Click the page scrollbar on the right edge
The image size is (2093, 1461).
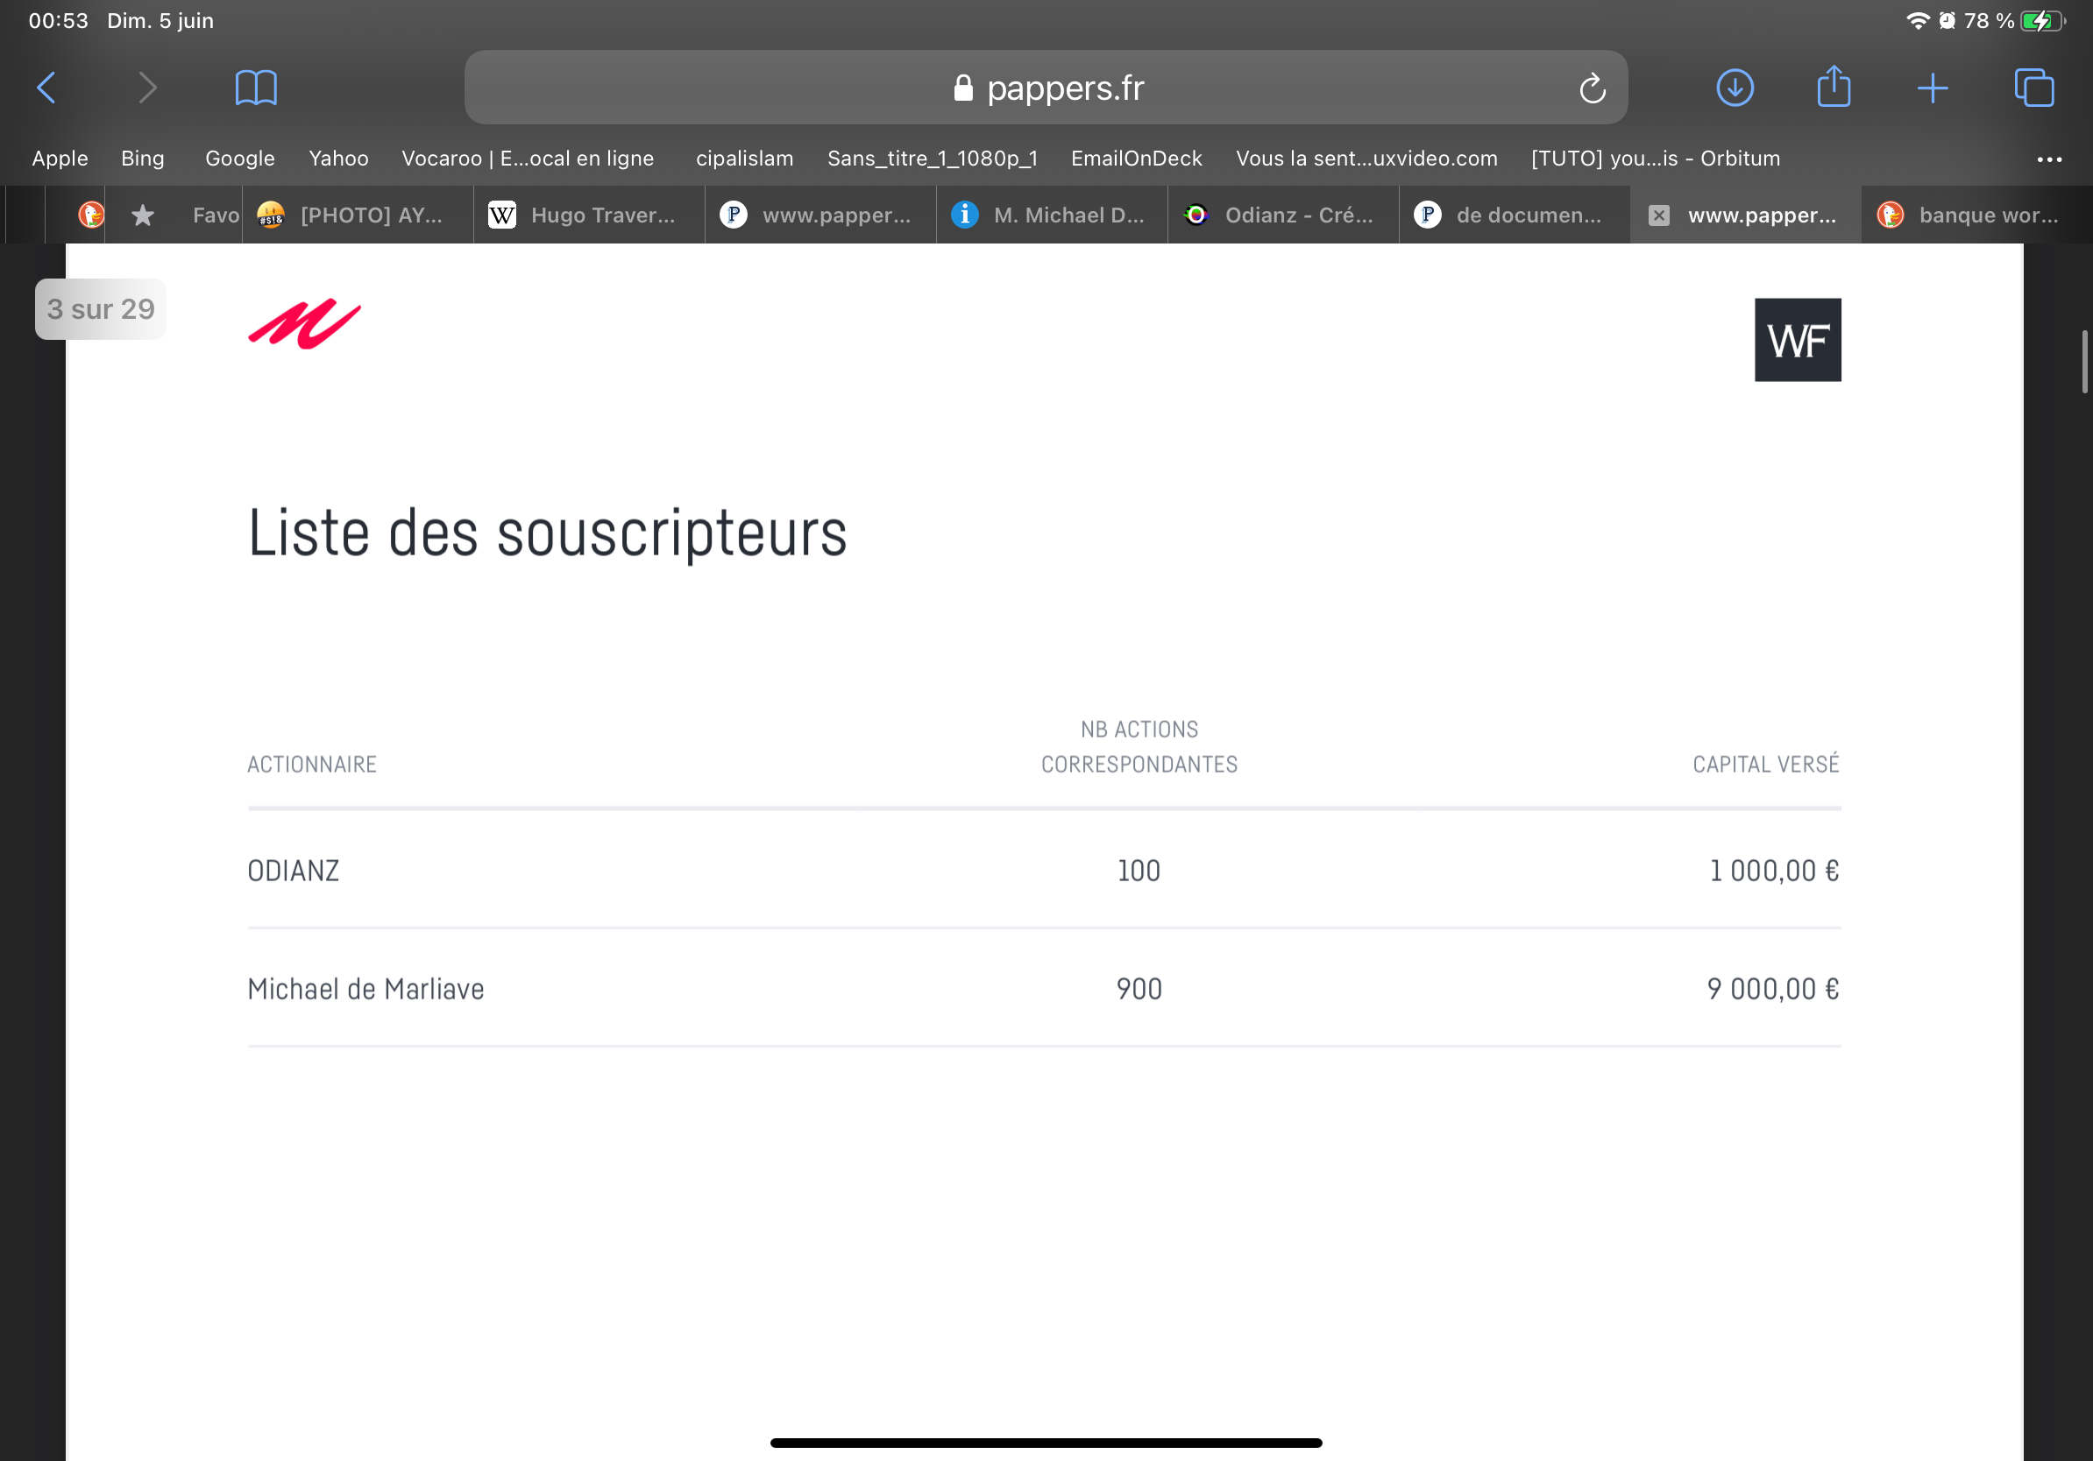tap(2084, 363)
